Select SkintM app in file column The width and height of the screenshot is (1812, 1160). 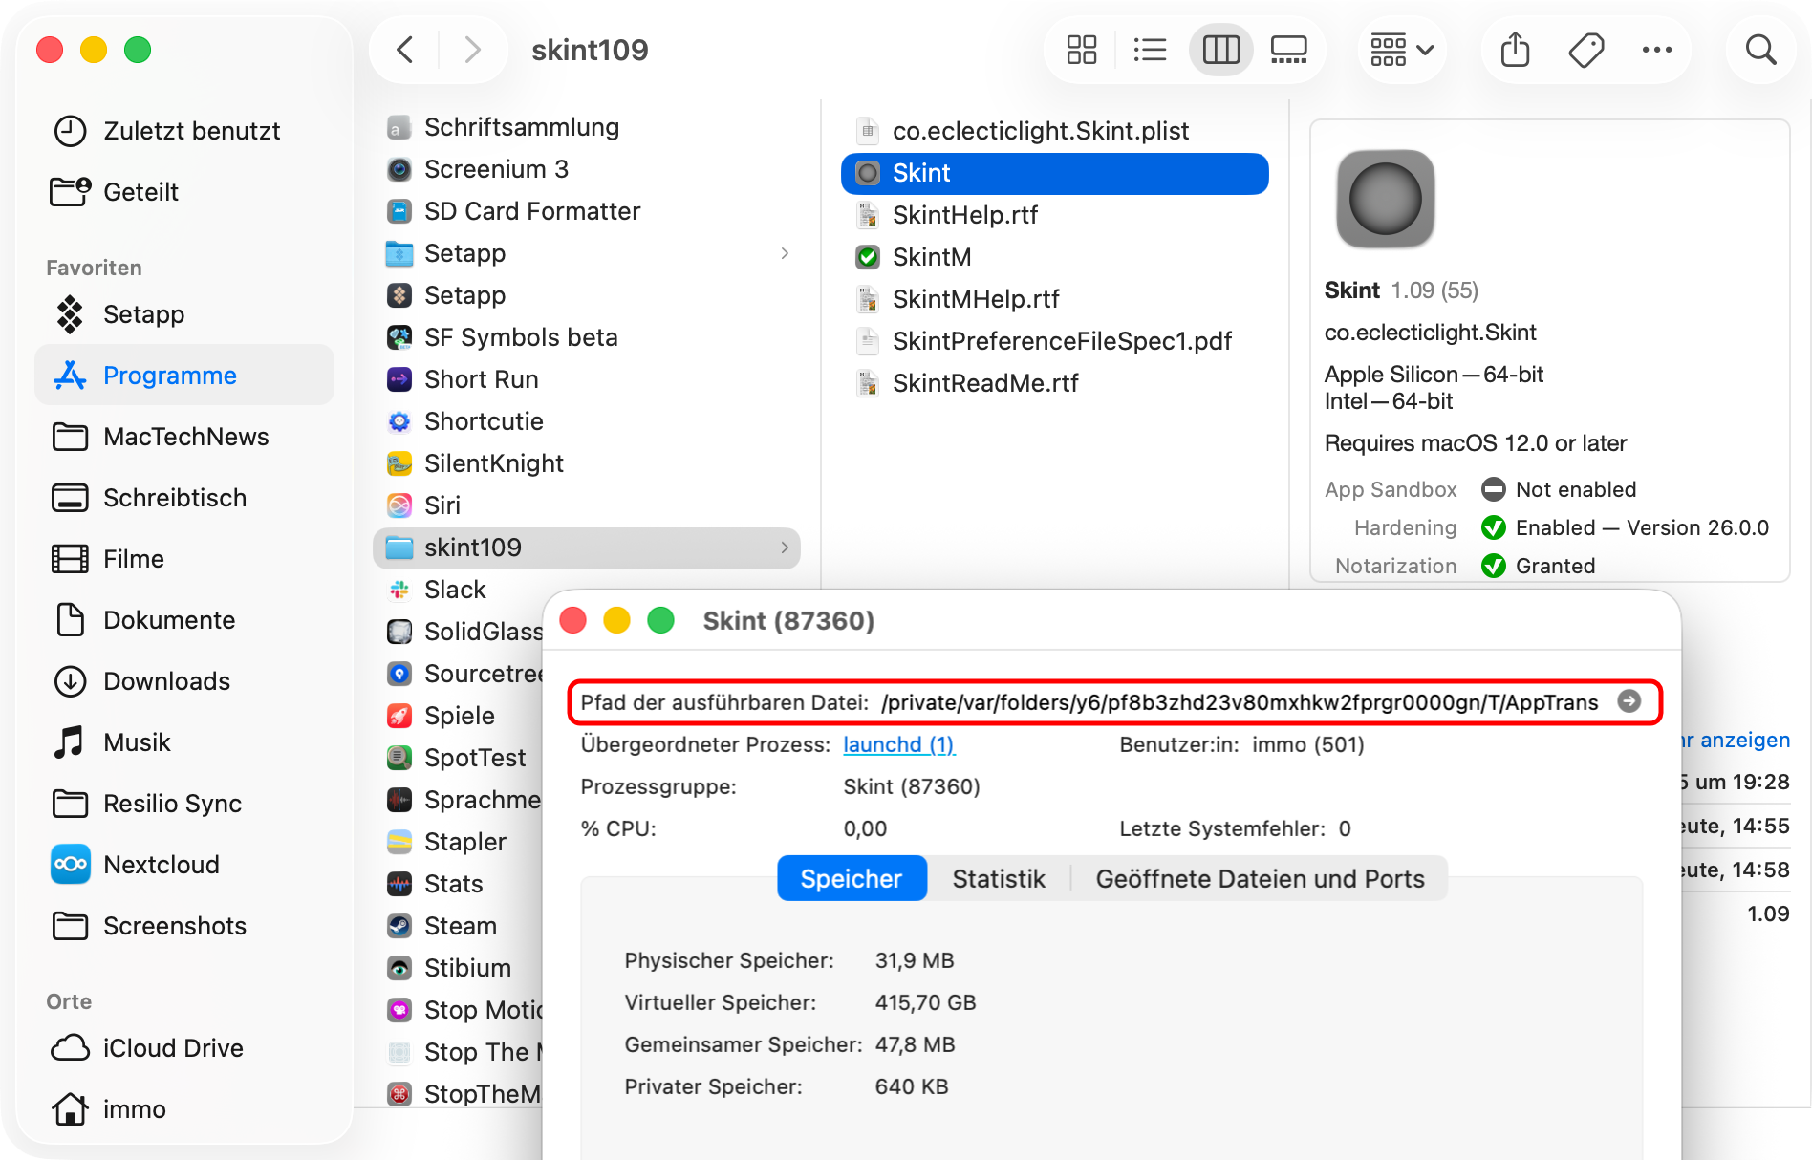931,257
